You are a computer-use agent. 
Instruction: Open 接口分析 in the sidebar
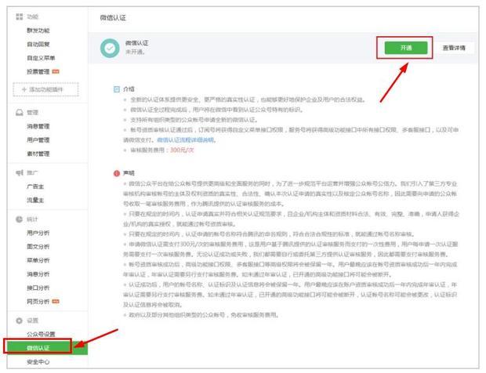pos(38,288)
